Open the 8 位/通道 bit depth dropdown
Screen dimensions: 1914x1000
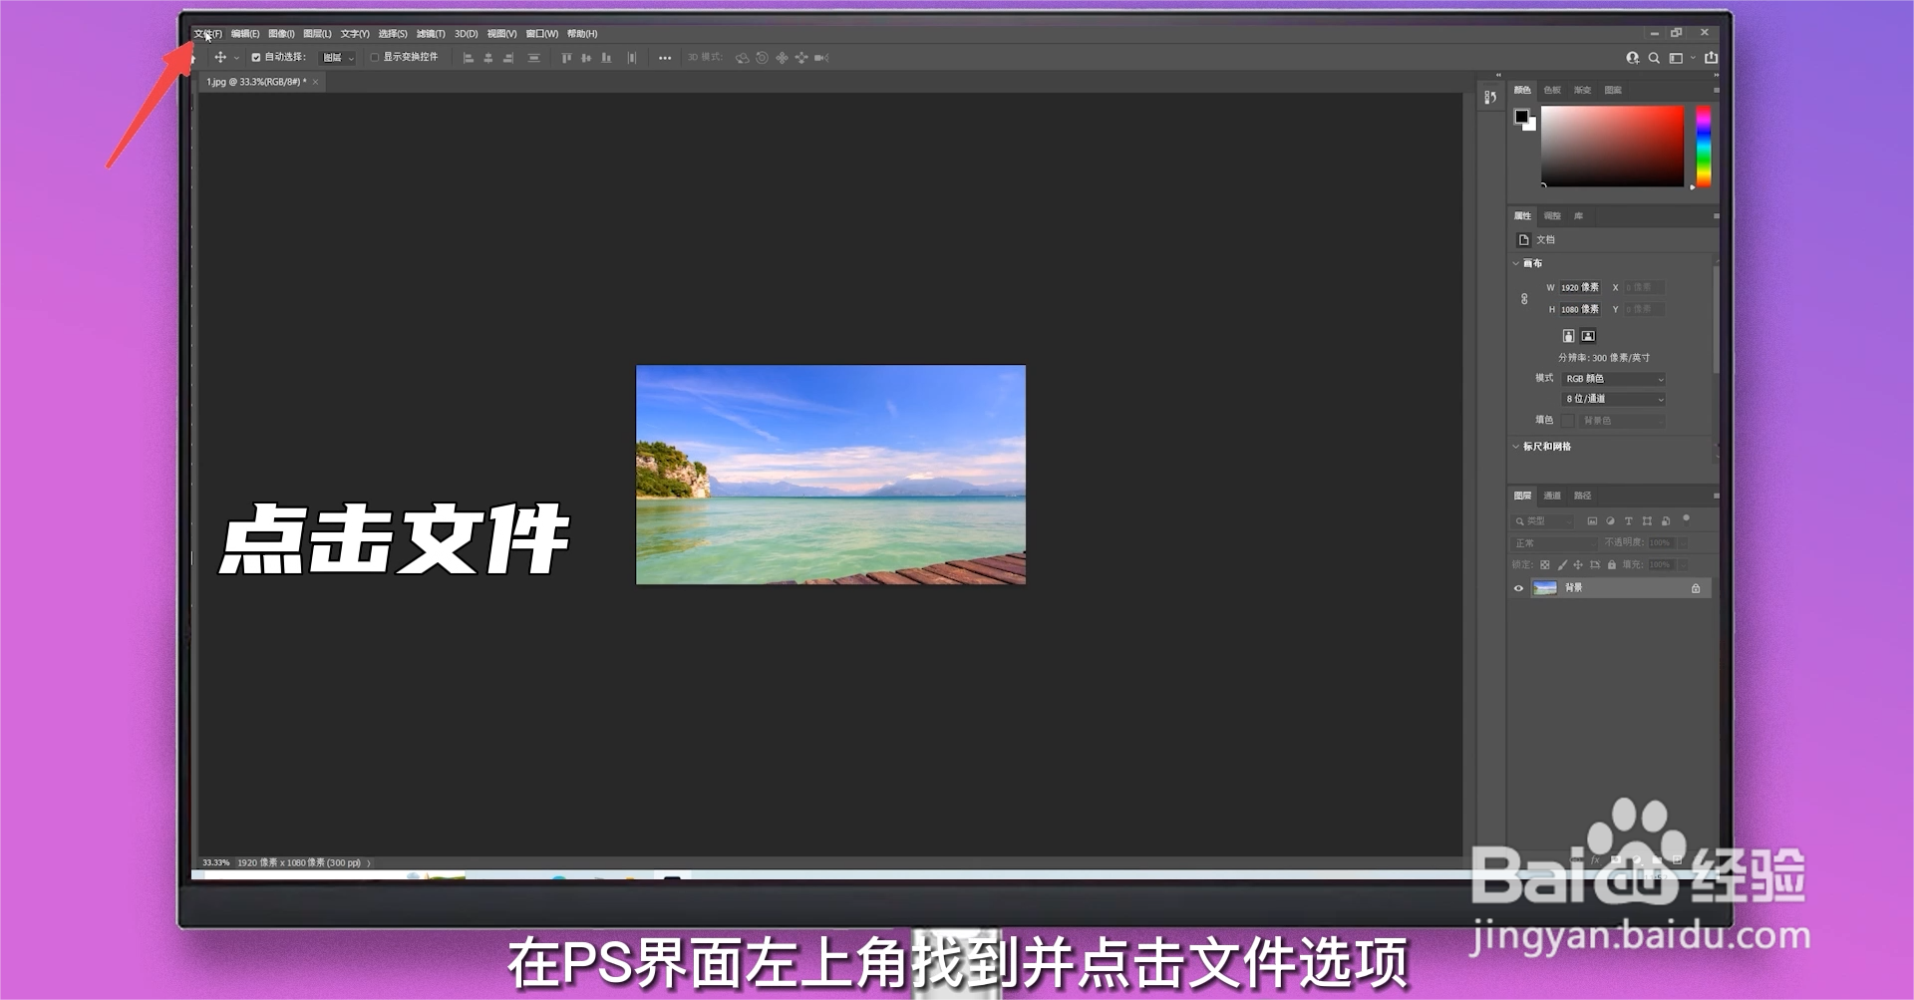pos(1613,399)
